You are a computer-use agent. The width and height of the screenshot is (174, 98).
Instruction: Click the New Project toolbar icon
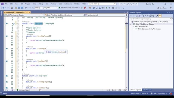coord(12,8)
